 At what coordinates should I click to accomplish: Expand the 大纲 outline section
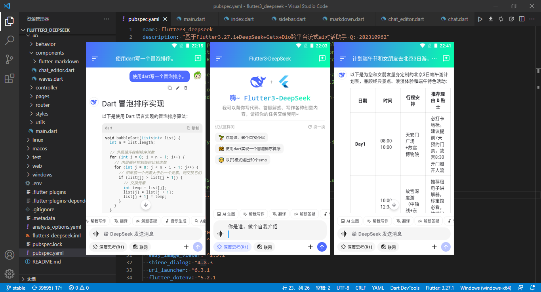[x=31, y=279]
